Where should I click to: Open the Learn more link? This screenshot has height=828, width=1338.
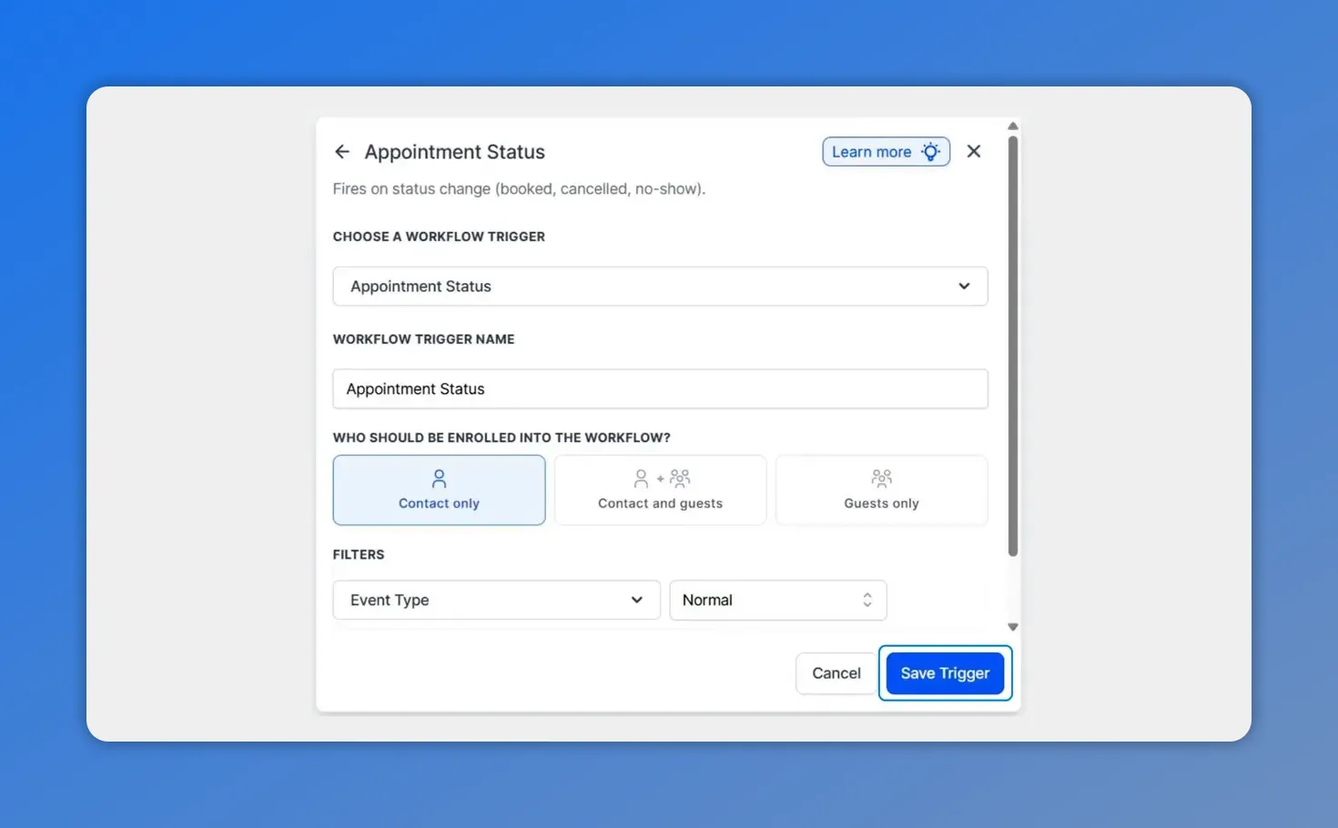click(x=872, y=151)
